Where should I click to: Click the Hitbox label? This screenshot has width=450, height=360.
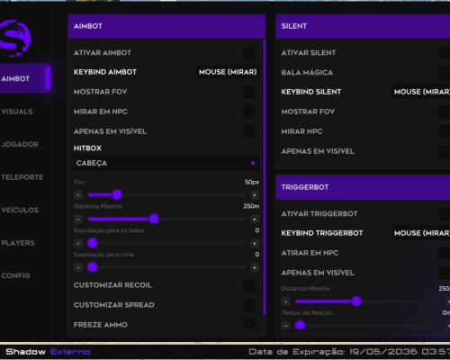coord(87,148)
